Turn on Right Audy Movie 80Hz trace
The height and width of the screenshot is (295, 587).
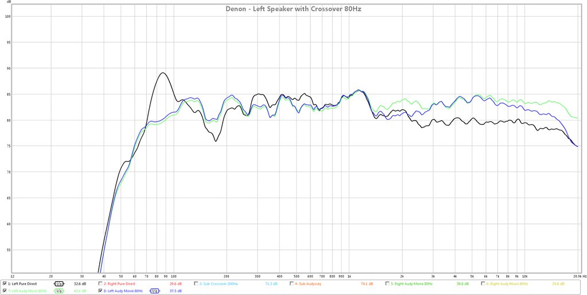pyautogui.click(x=388, y=284)
